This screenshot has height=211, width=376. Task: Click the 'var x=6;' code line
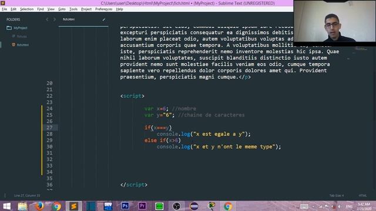[x=157, y=108]
